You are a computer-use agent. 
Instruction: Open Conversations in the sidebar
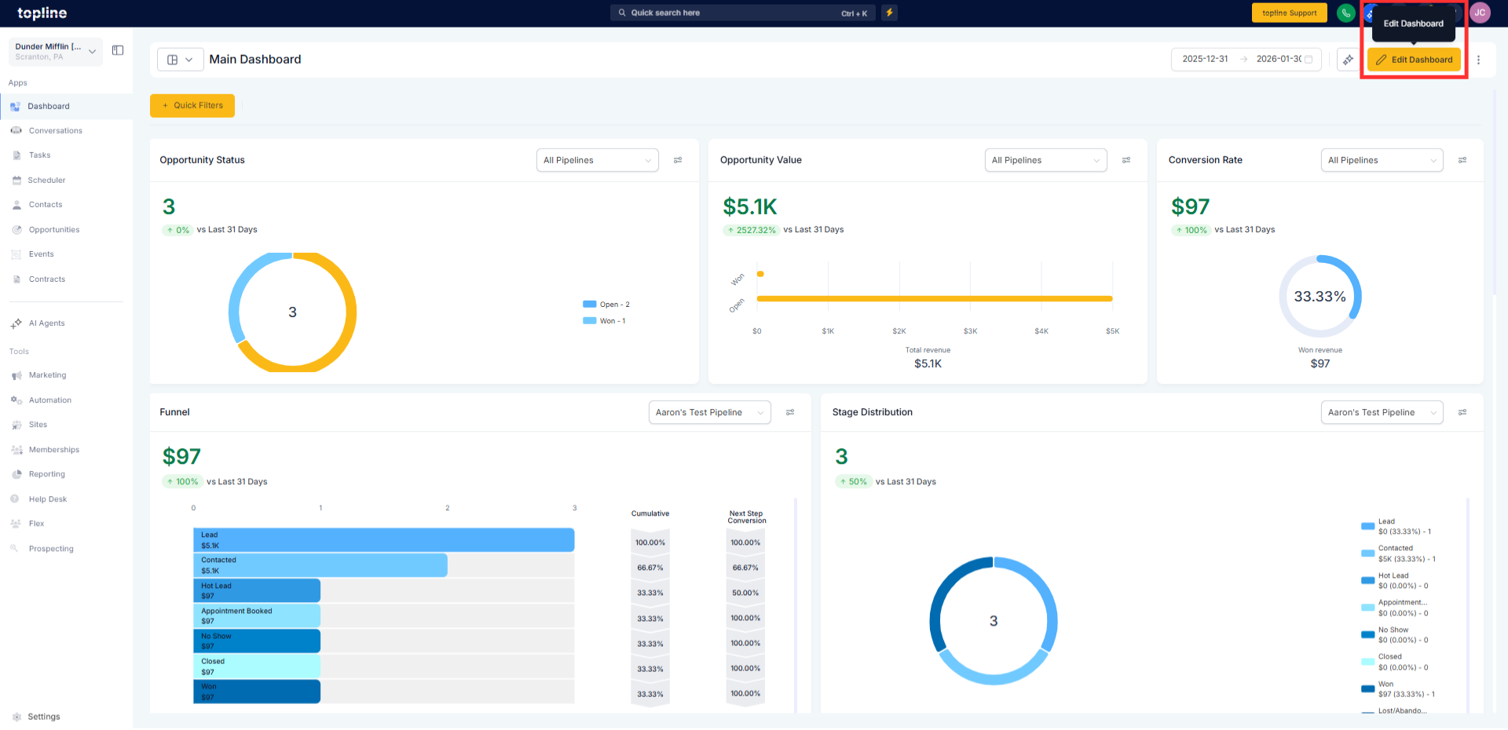(55, 131)
